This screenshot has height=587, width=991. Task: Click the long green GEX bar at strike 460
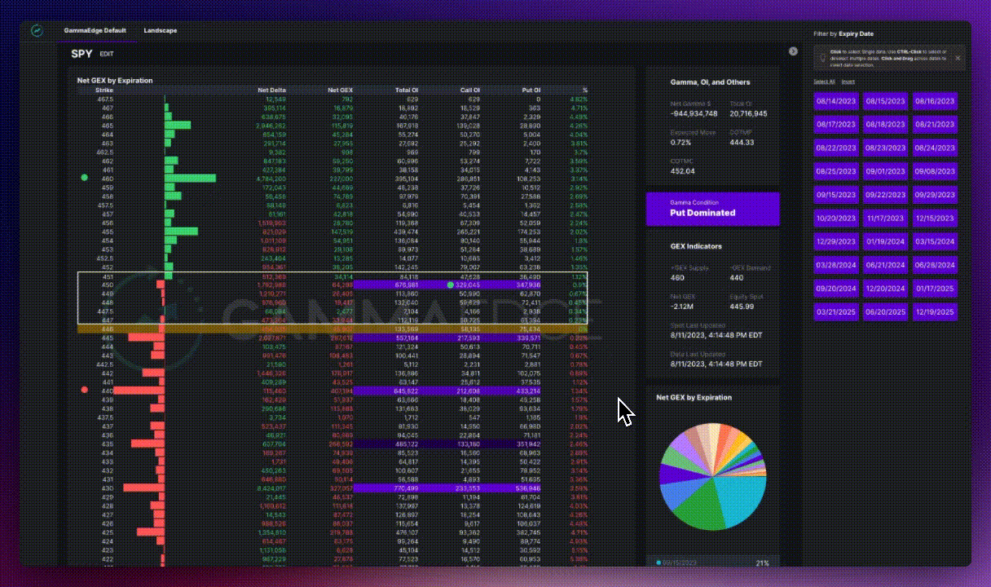point(191,179)
